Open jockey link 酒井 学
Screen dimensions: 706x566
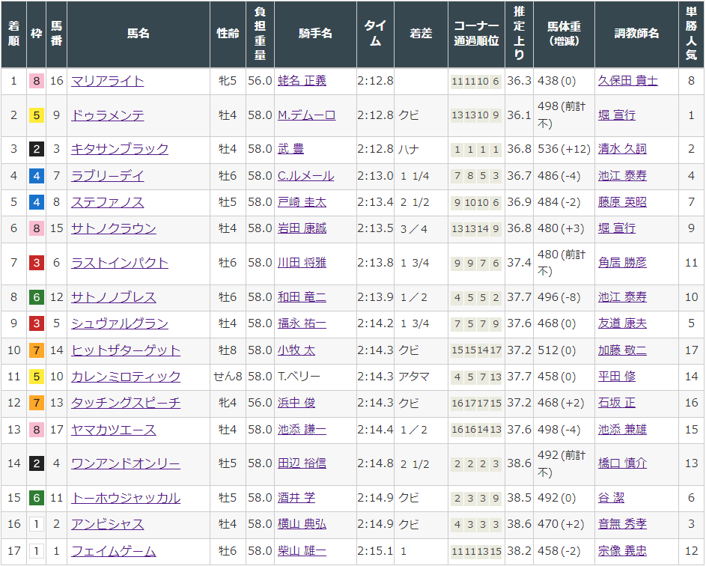click(296, 498)
